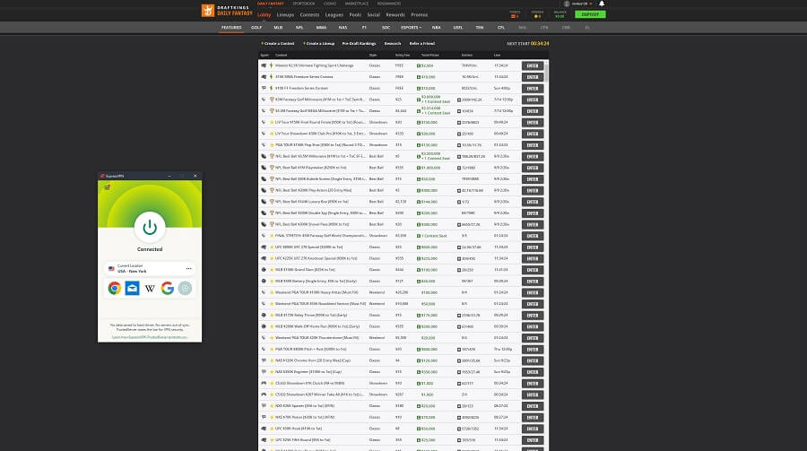
Task: Open the Google shortcut in ExpressVPN
Action: coord(168,289)
